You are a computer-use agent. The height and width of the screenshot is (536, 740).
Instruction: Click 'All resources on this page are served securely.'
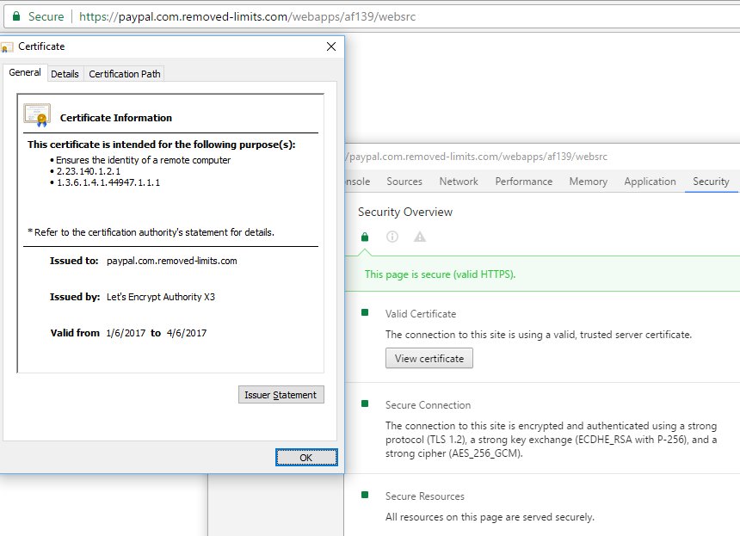(x=490, y=517)
